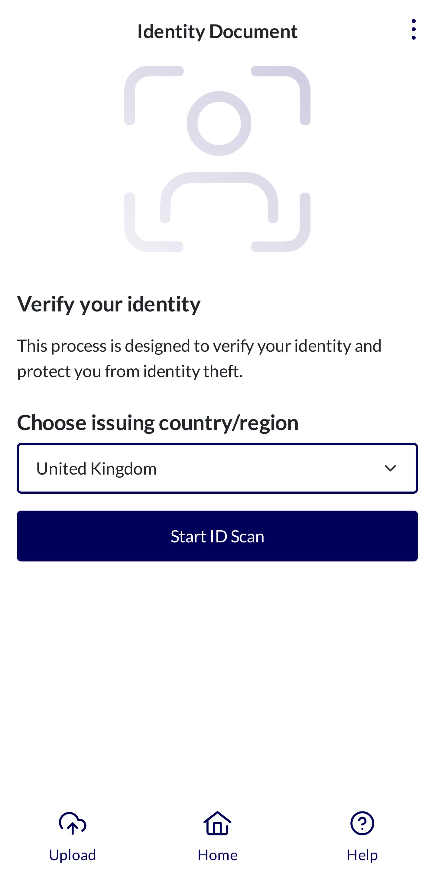Tap the house Home icon

pyautogui.click(x=217, y=823)
